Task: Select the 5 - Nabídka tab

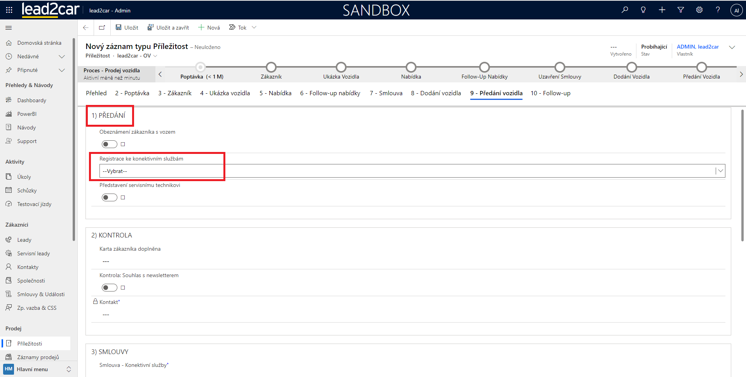Action: click(x=275, y=93)
